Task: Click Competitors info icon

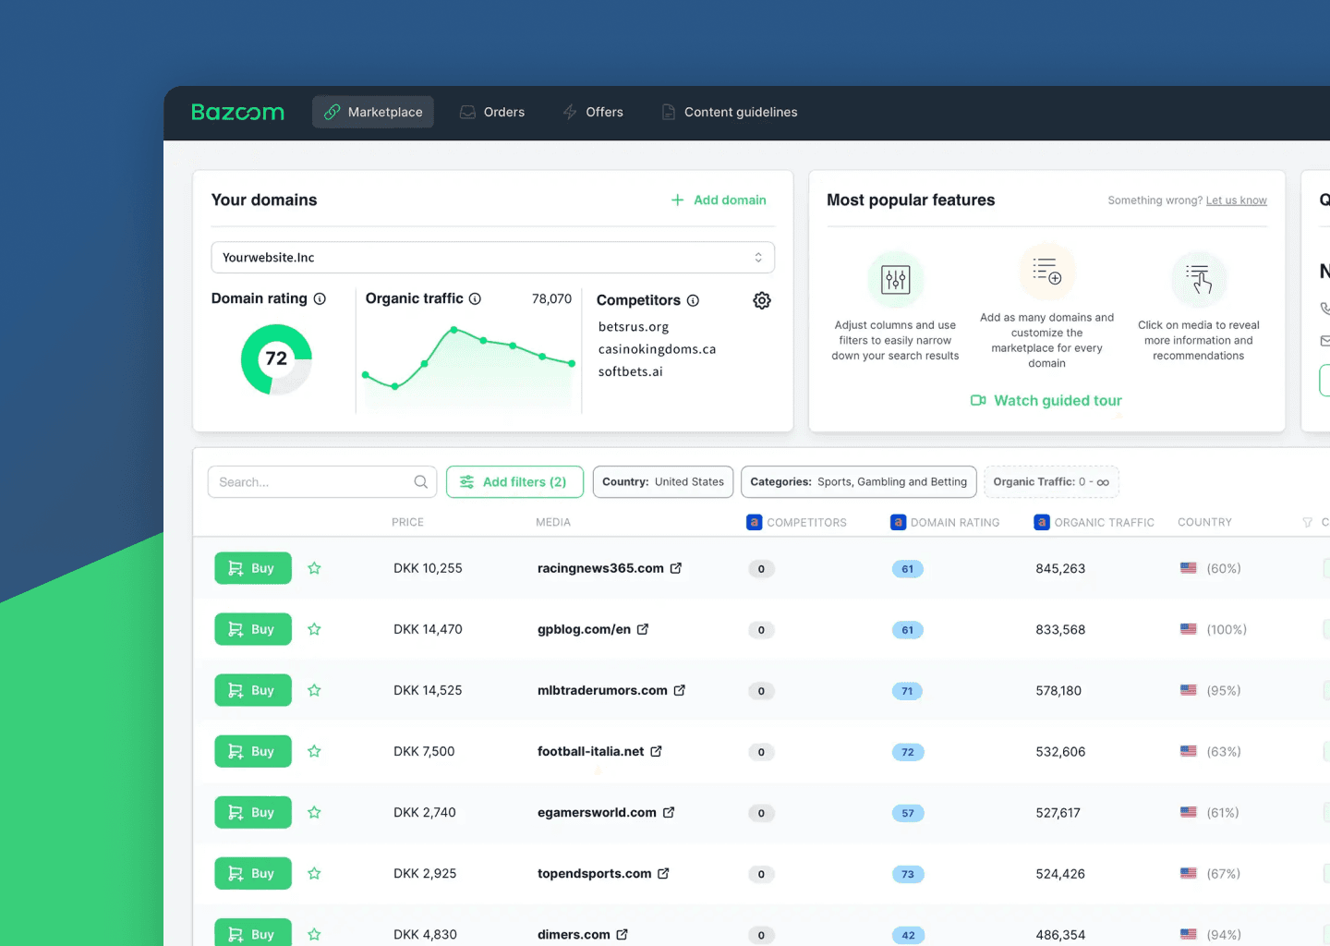Action: [693, 300]
